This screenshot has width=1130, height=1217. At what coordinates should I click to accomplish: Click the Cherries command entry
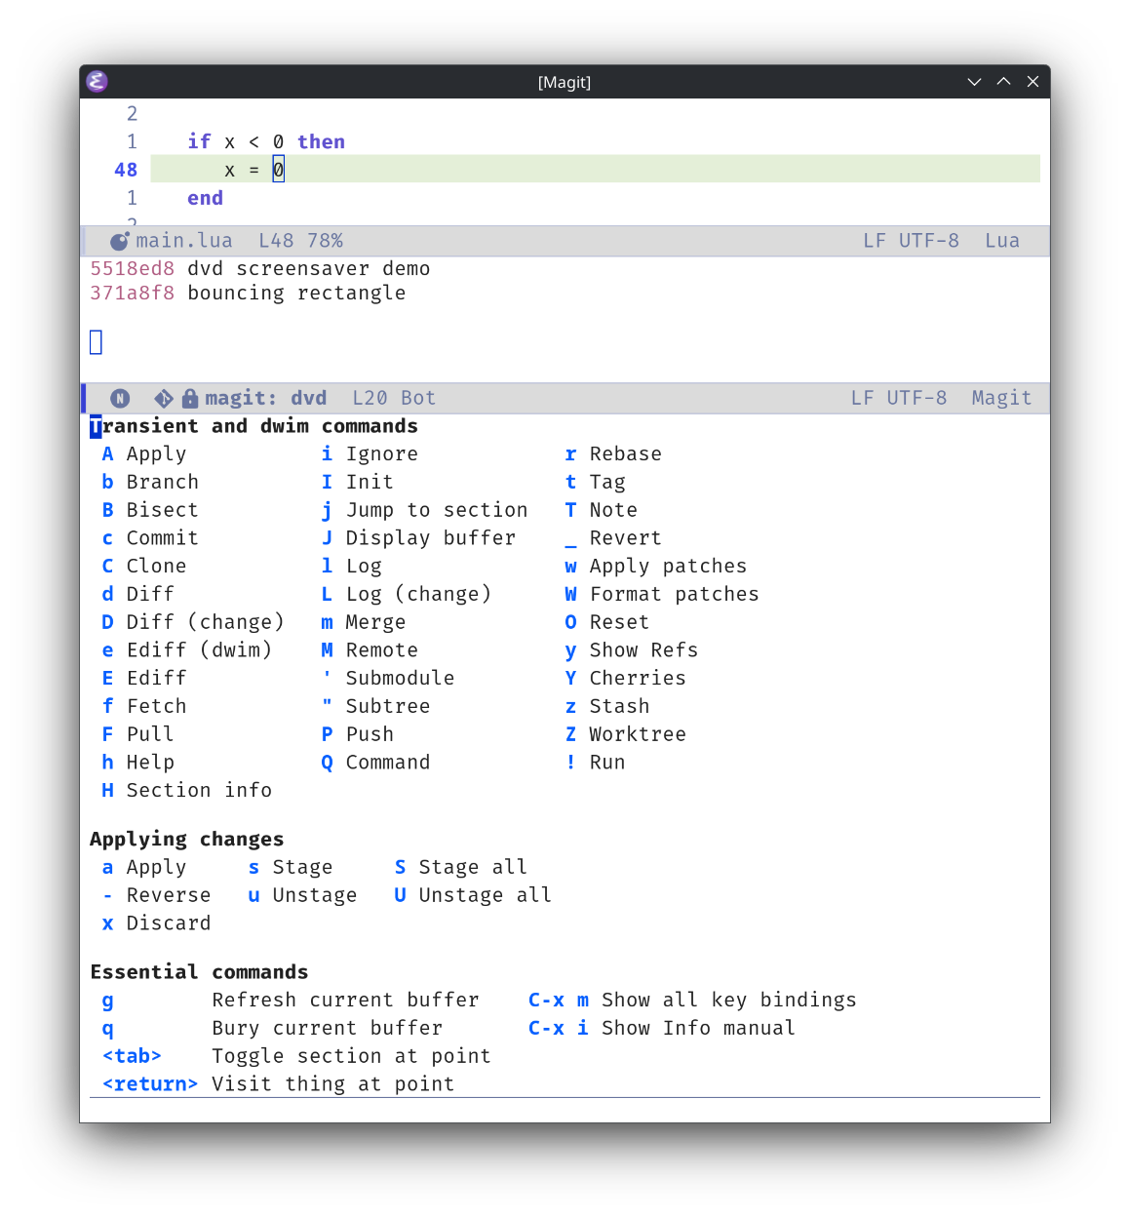(626, 678)
